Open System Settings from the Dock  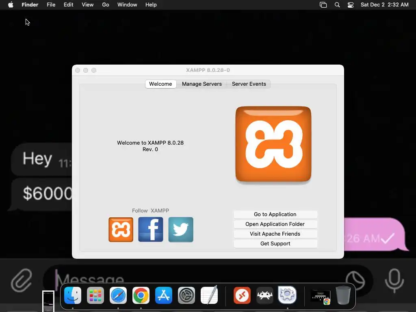point(186,295)
